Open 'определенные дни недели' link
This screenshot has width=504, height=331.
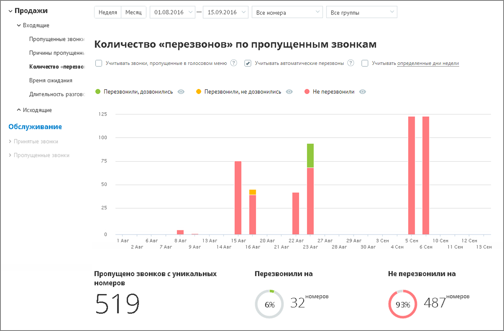pos(428,63)
